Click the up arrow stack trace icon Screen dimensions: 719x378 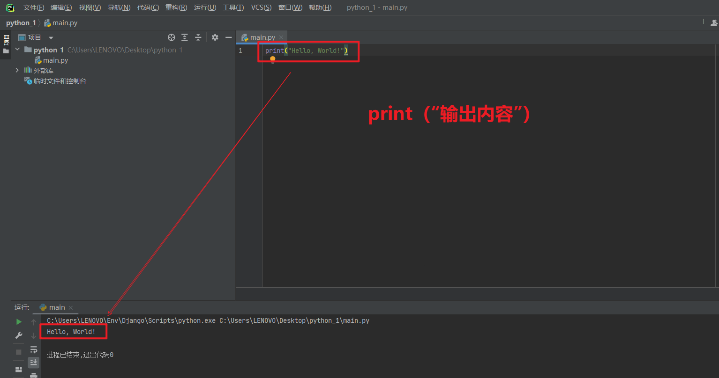point(34,322)
